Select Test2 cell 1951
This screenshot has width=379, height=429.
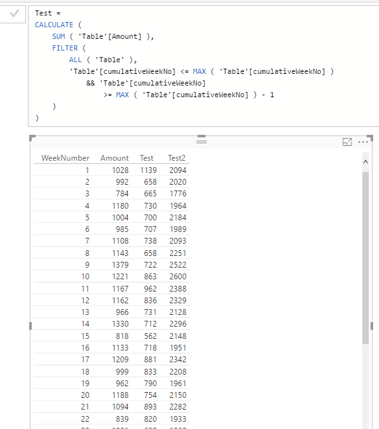click(178, 348)
